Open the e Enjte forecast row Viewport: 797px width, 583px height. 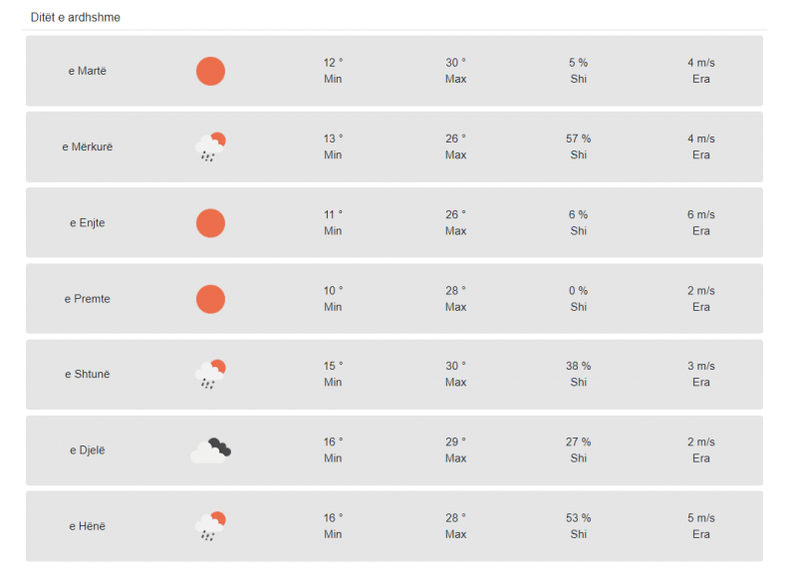point(395,222)
